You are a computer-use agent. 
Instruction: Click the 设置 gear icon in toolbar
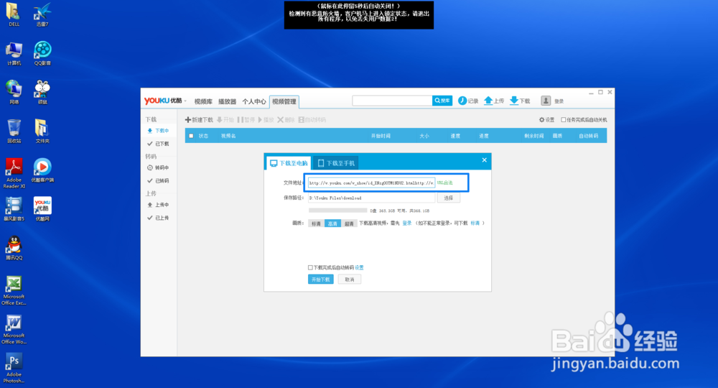click(x=541, y=120)
